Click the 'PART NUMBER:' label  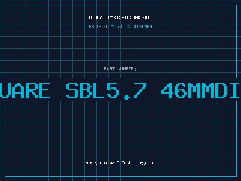[120, 69]
